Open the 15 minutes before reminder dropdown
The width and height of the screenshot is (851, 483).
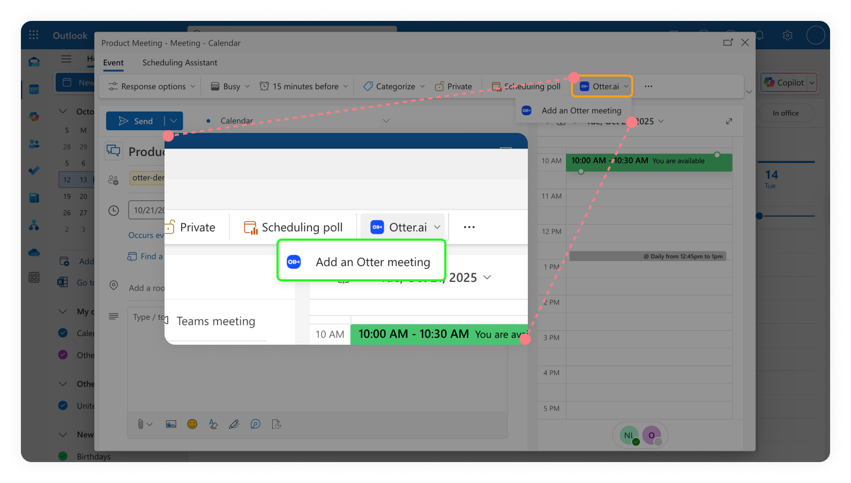[x=304, y=86]
